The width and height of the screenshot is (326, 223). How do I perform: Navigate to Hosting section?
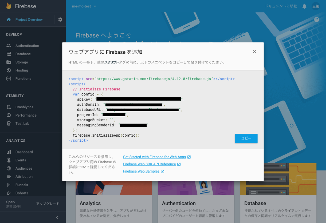pyautogui.click(x=22, y=70)
